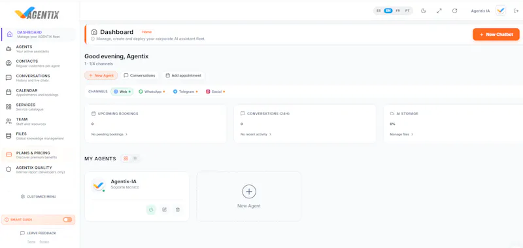Click the AGENTIX logo
This screenshot has height=248, width=523.
click(x=37, y=14)
